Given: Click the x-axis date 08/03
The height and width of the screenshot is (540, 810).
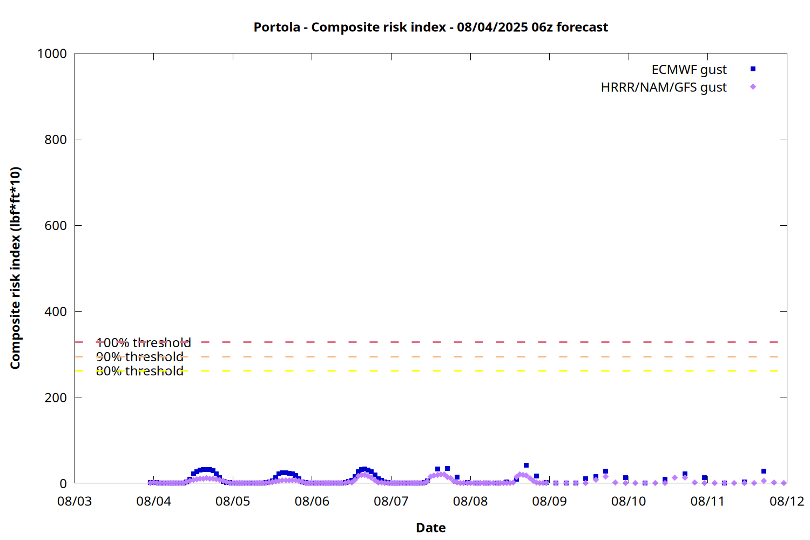Looking at the screenshot, I should (x=75, y=501).
